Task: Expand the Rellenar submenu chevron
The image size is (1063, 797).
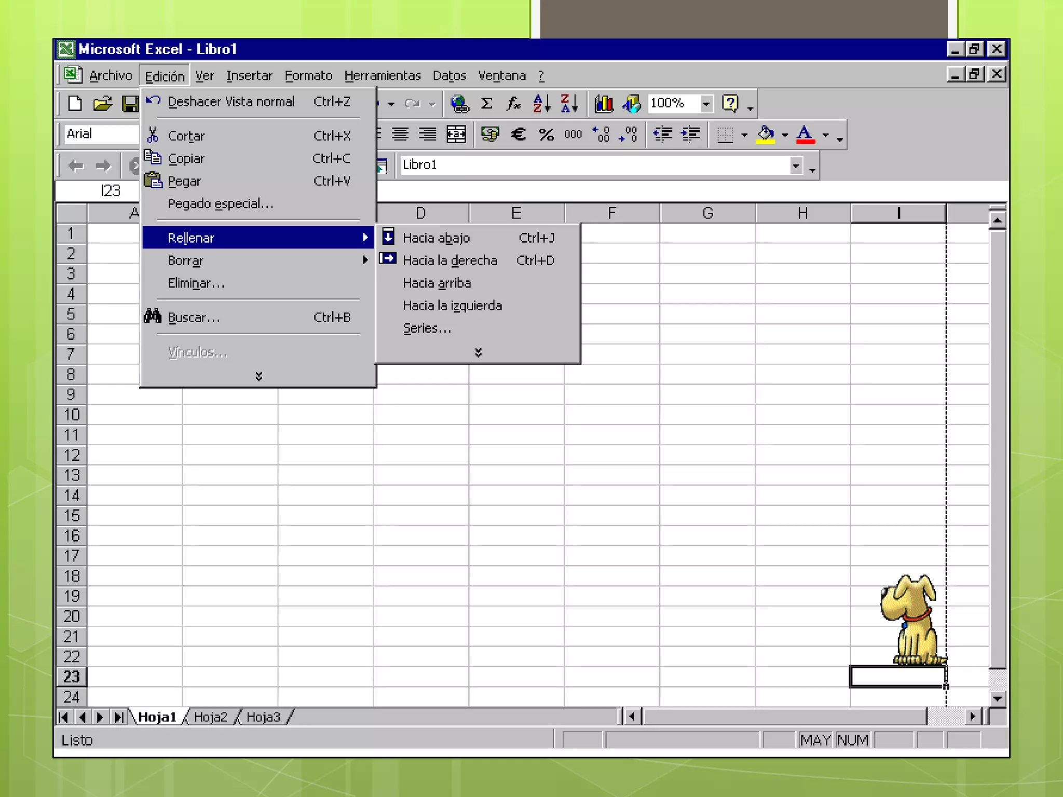Action: (478, 352)
